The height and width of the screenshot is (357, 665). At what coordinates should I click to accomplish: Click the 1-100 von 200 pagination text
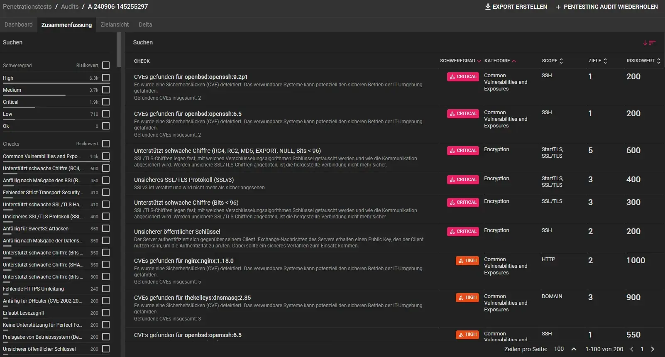(604, 349)
